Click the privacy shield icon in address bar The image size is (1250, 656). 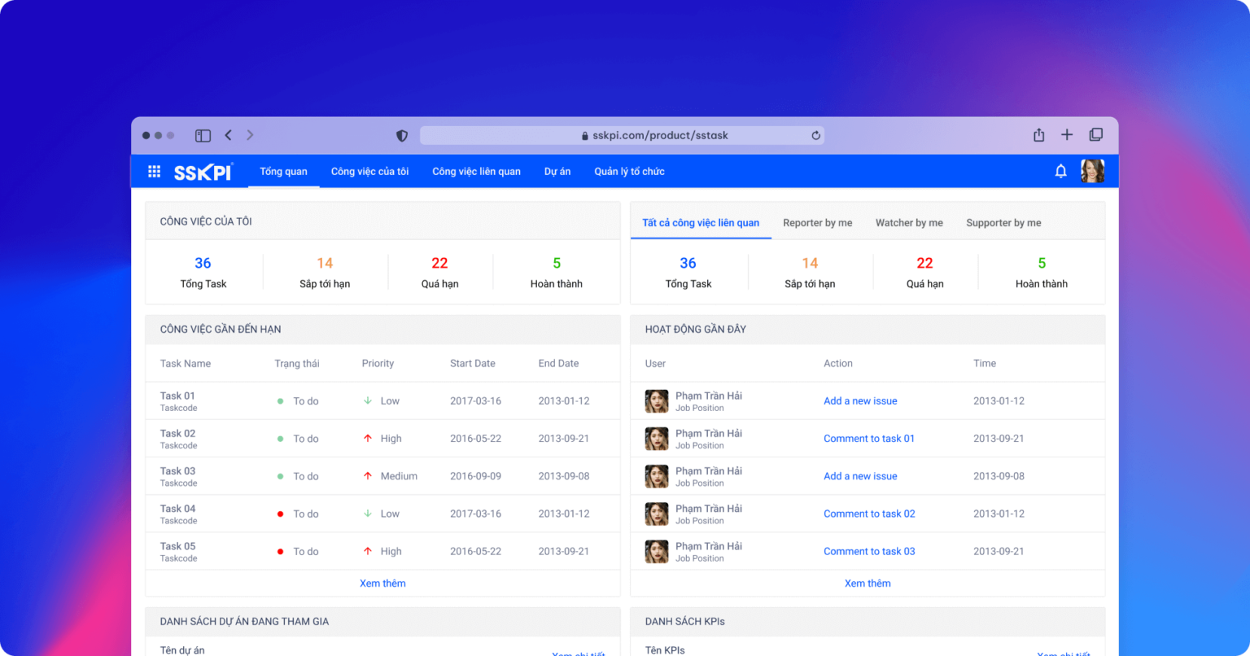[401, 135]
